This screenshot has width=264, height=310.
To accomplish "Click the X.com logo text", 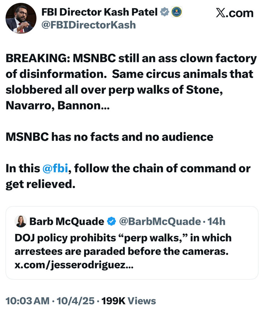I will click(x=235, y=13).
